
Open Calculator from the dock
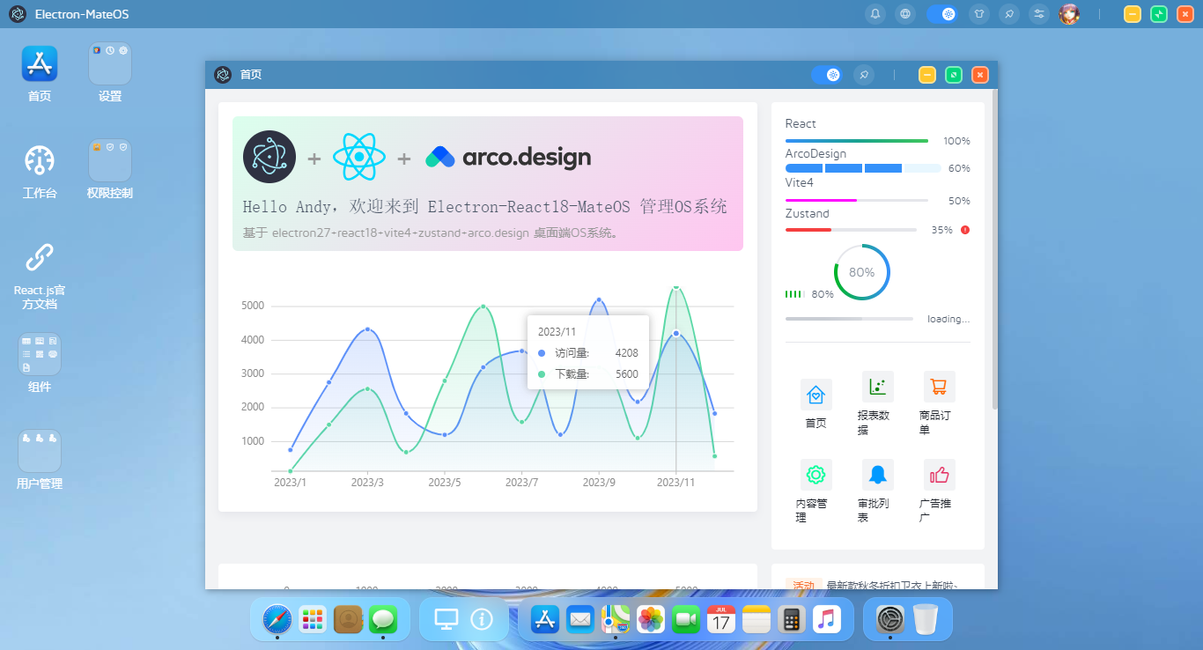[792, 620]
